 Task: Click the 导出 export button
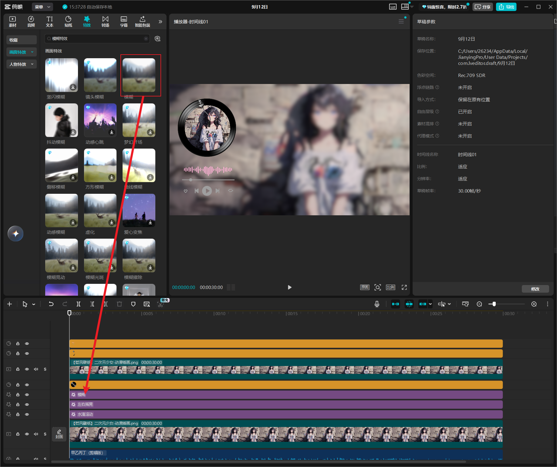(506, 7)
